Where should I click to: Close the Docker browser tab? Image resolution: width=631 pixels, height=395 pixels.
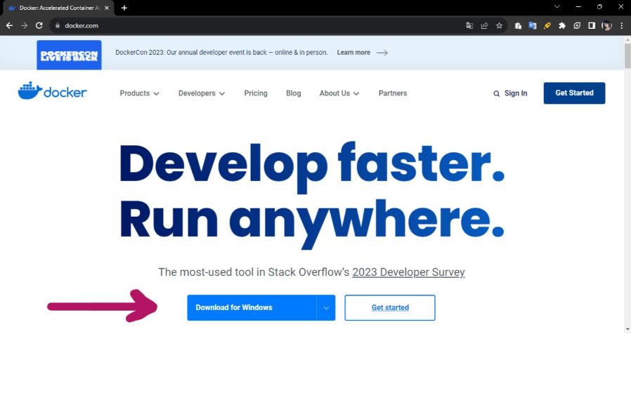click(107, 8)
